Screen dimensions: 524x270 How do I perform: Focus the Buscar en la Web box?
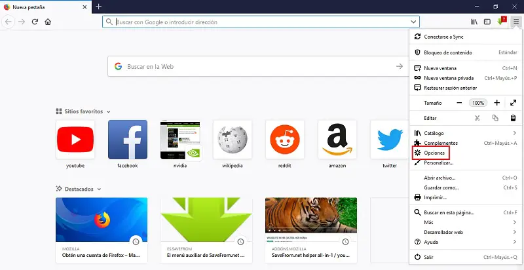[x=258, y=66]
